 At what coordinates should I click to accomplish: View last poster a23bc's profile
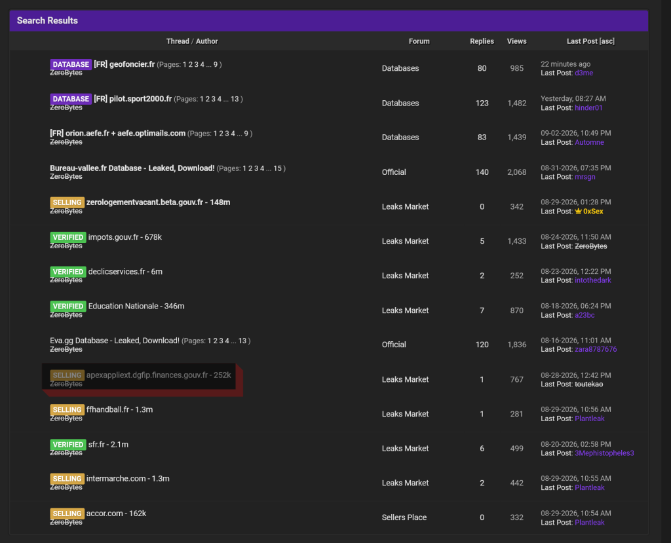click(x=585, y=315)
